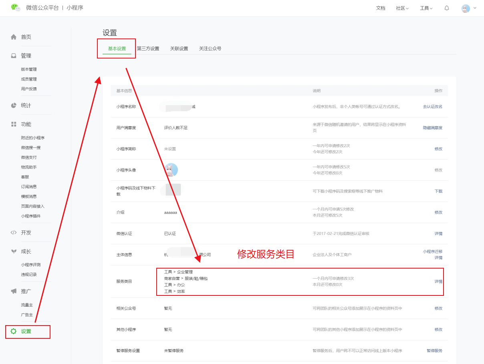Select the 关注公众号 tab

pyautogui.click(x=210, y=49)
